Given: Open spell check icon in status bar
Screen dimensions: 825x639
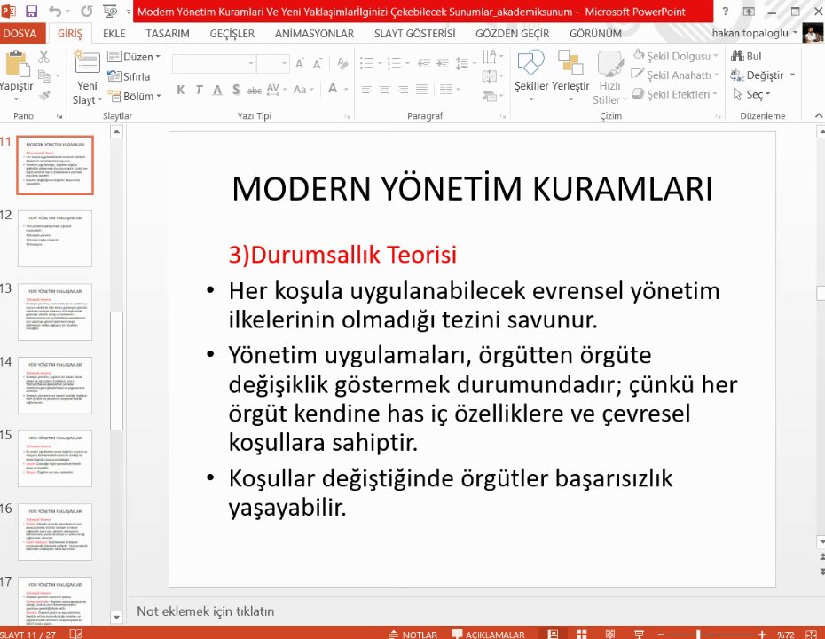Looking at the screenshot, I should (x=75, y=634).
